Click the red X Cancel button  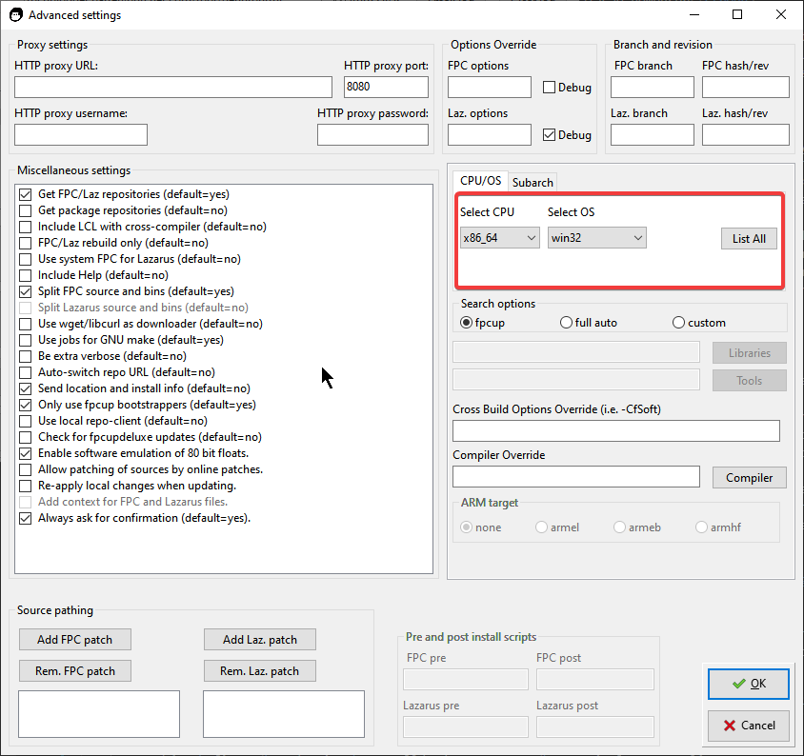[748, 726]
